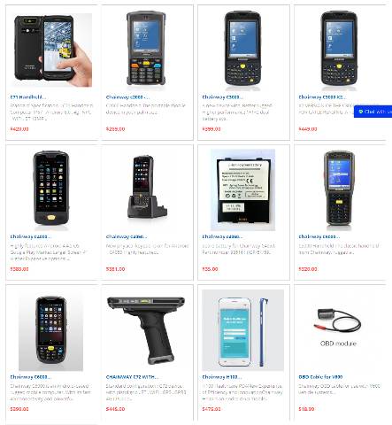
Task: Open the C6000 device thumbnail on gray background
Action: [51, 330]
